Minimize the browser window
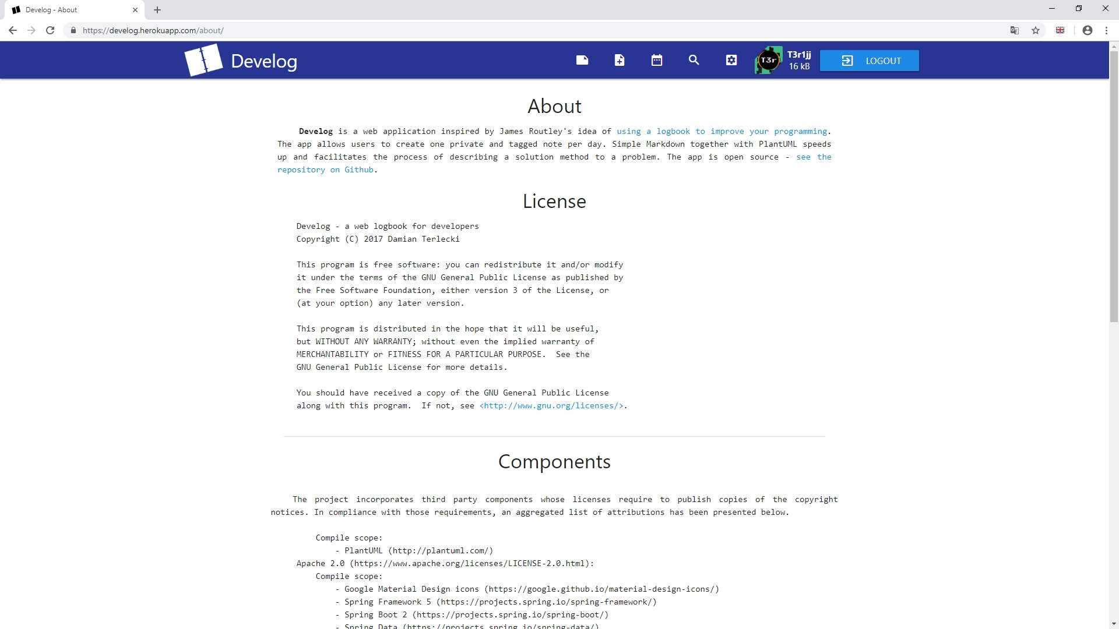 1052,9
